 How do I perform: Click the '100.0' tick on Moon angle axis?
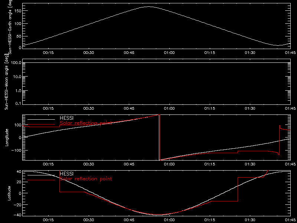16,62
